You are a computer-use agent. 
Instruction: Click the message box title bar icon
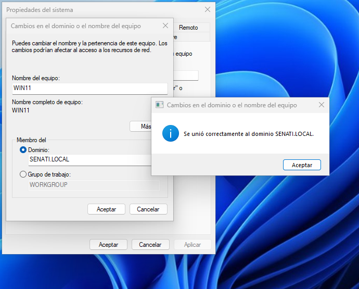[159, 105]
